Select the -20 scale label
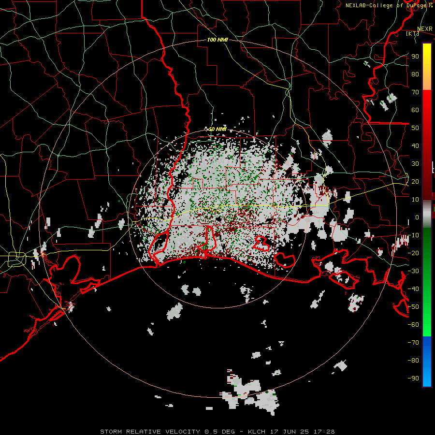This screenshot has height=435, width=435. click(x=413, y=253)
